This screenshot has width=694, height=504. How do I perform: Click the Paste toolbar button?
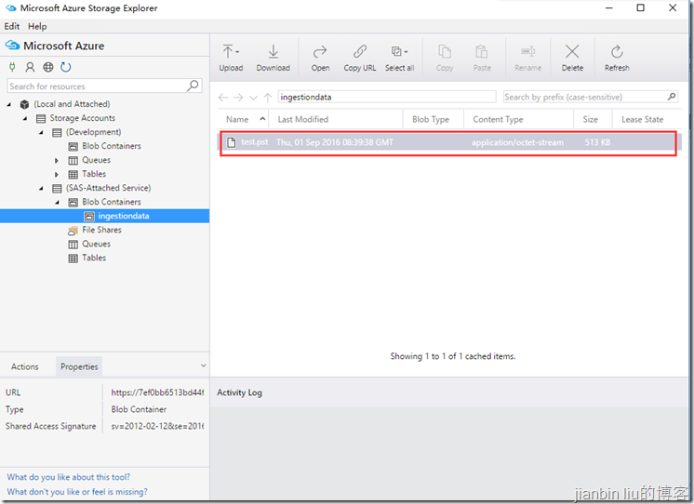click(x=482, y=58)
